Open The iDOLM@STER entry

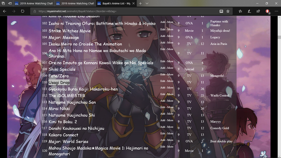[67, 96]
